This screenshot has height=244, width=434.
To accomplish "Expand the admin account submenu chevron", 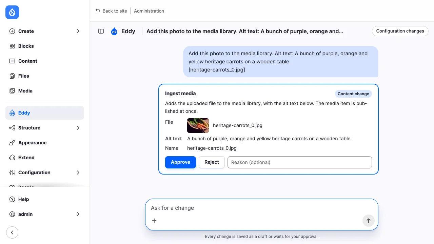I will click(x=78, y=214).
